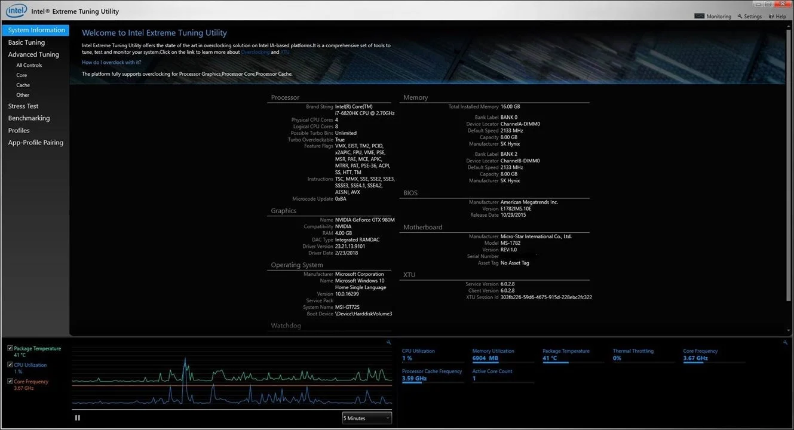Open the 5 Minutes time range dropdown
Viewport: 794px width, 430px height.
click(x=367, y=418)
